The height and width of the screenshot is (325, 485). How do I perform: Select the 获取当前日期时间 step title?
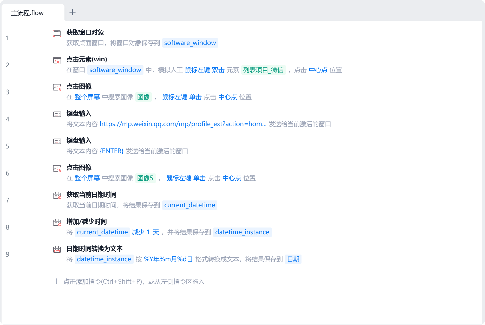click(x=91, y=195)
